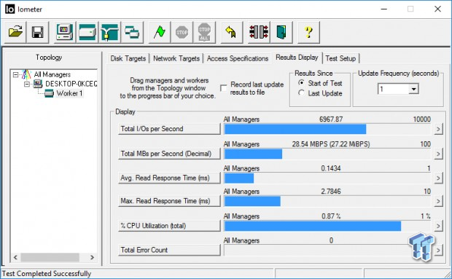The height and width of the screenshot is (279, 452).
Task: Start tests with green flag icon
Action: (160, 32)
